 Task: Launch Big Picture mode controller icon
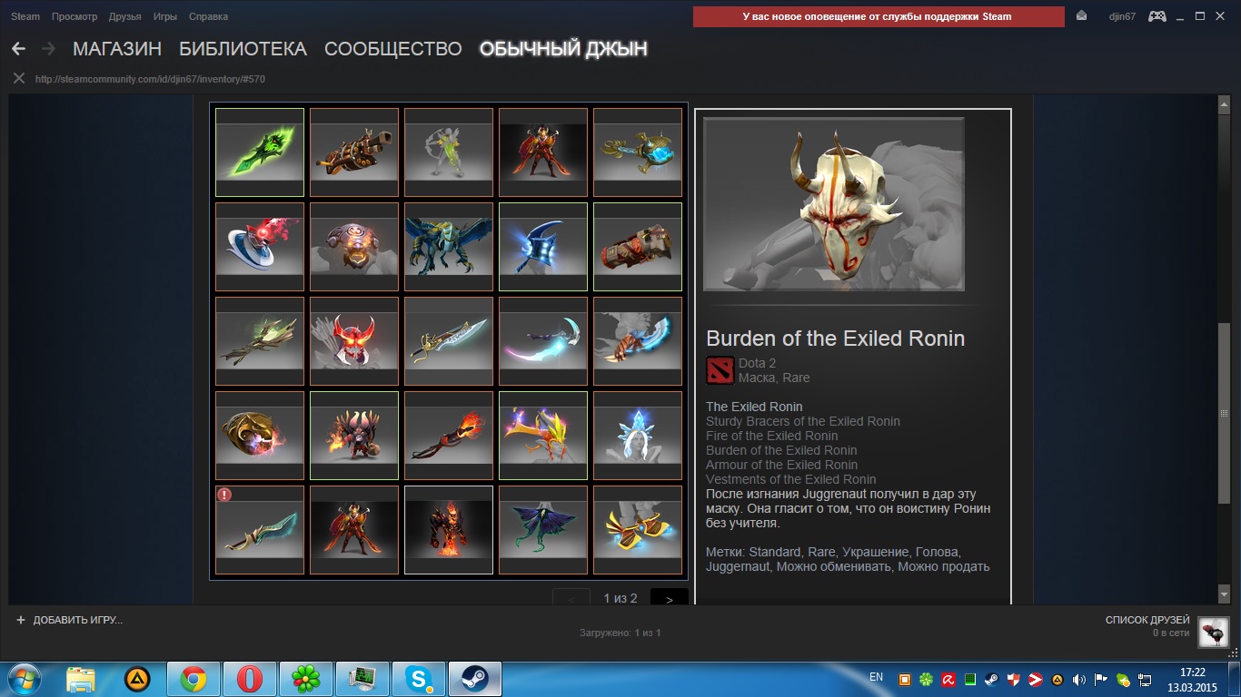1157,15
